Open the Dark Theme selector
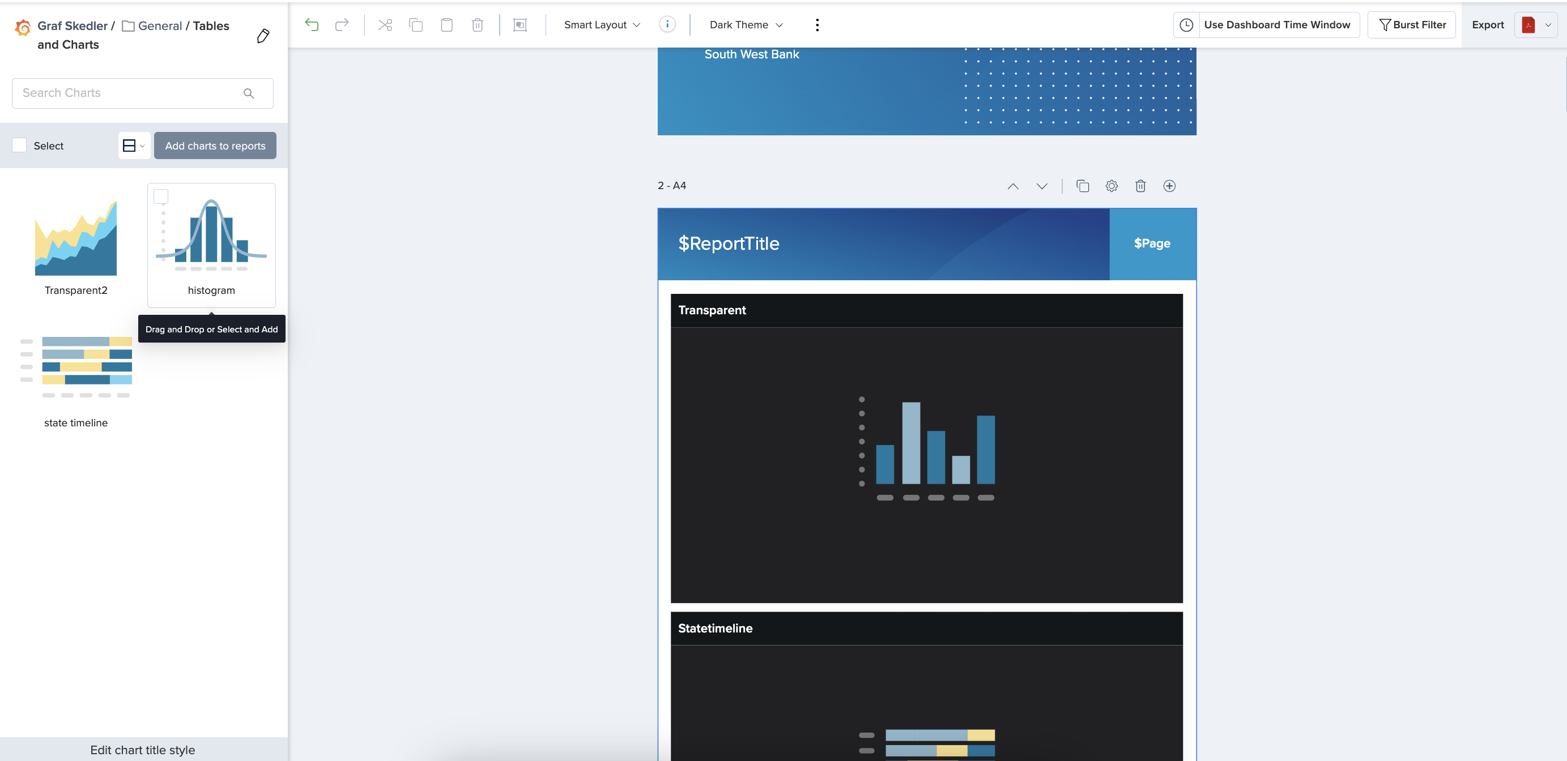 point(745,24)
